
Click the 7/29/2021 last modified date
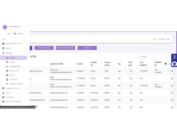pyautogui.click(x=144, y=71)
